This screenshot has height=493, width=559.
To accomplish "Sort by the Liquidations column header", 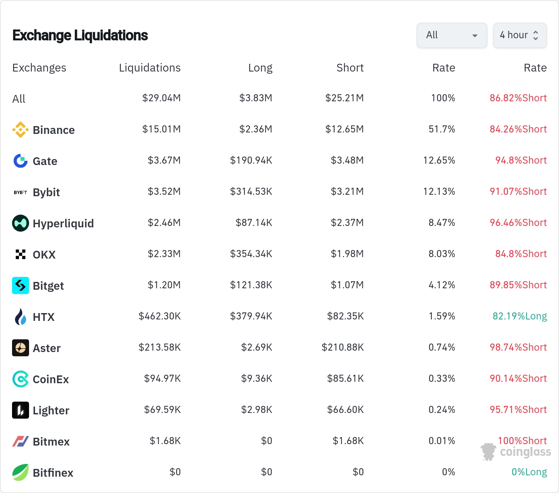I will (150, 68).
